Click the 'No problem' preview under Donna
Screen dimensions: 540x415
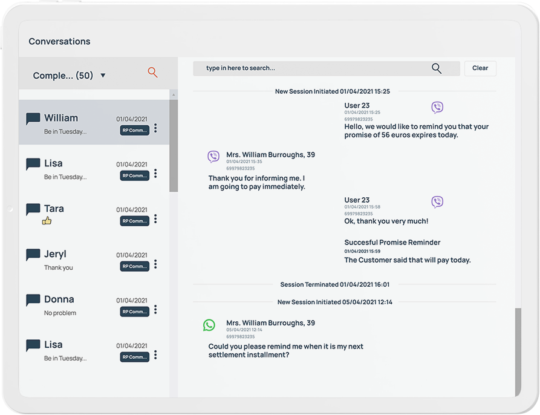pyautogui.click(x=60, y=313)
